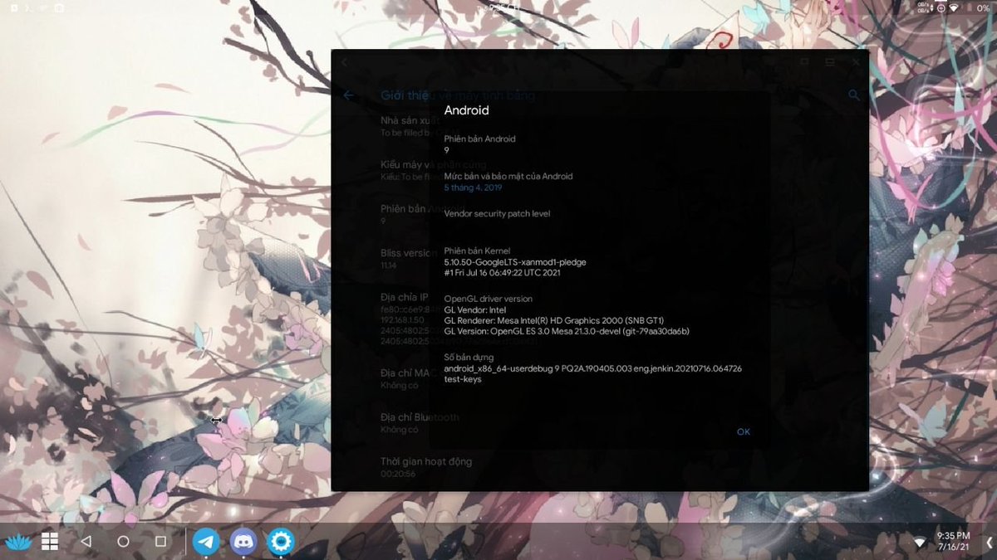The image size is (997, 560).
Task: Click the Phiên bản Kernel label
Action: pos(477,251)
